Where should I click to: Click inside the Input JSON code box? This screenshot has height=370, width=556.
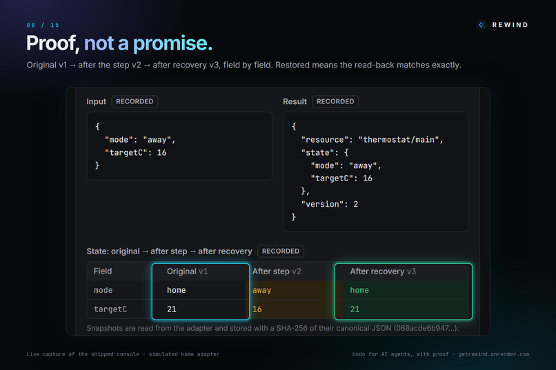pyautogui.click(x=179, y=146)
